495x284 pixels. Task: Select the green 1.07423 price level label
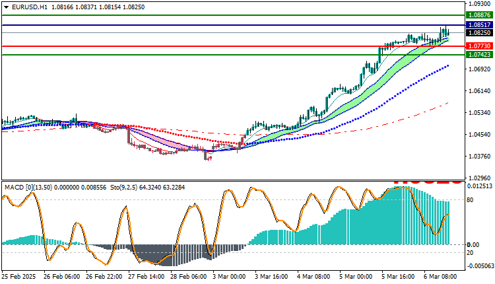(x=479, y=55)
